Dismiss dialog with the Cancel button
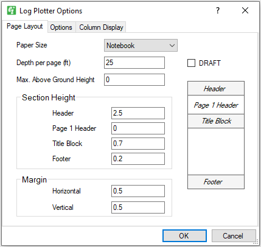261x247 pixels. click(x=234, y=236)
